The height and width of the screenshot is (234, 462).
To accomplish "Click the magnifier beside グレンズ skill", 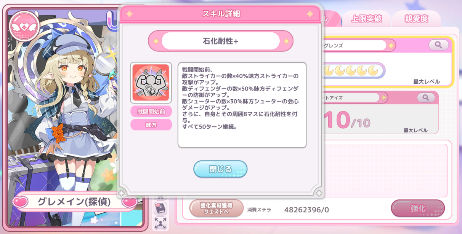I will pos(438,45).
